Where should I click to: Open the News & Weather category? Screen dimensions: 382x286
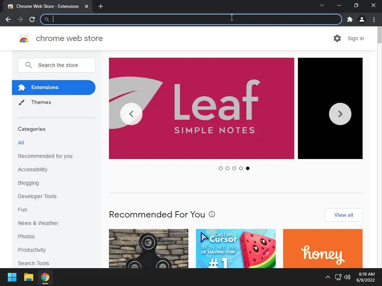click(x=38, y=223)
